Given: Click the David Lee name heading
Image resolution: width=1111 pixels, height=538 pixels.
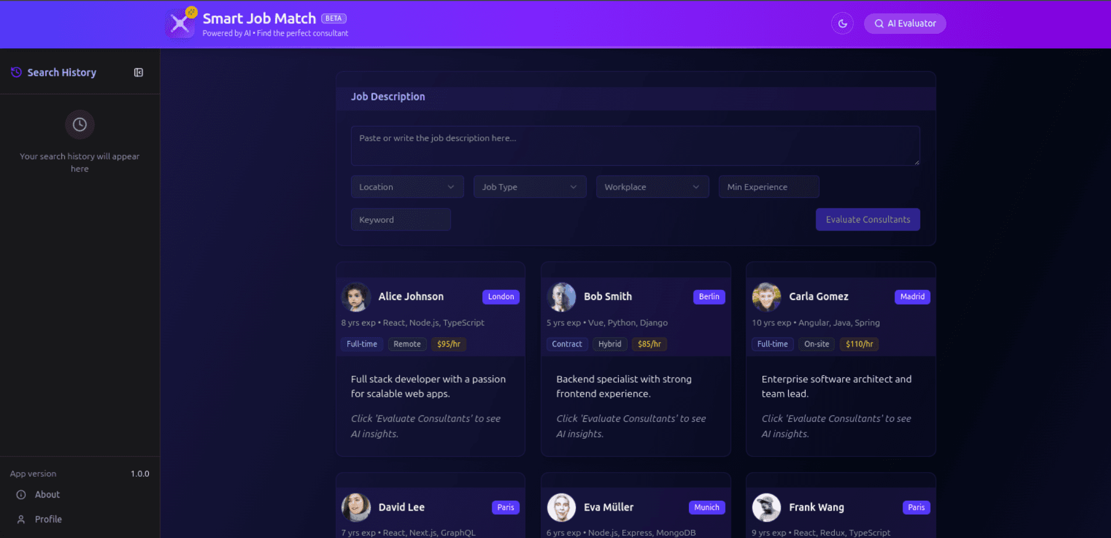Looking at the screenshot, I should 402,507.
